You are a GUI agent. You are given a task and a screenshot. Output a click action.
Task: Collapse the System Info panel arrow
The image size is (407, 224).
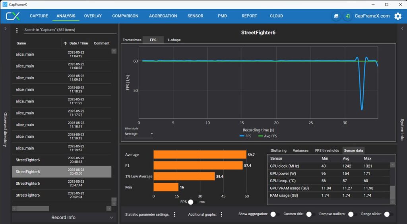tap(402, 29)
